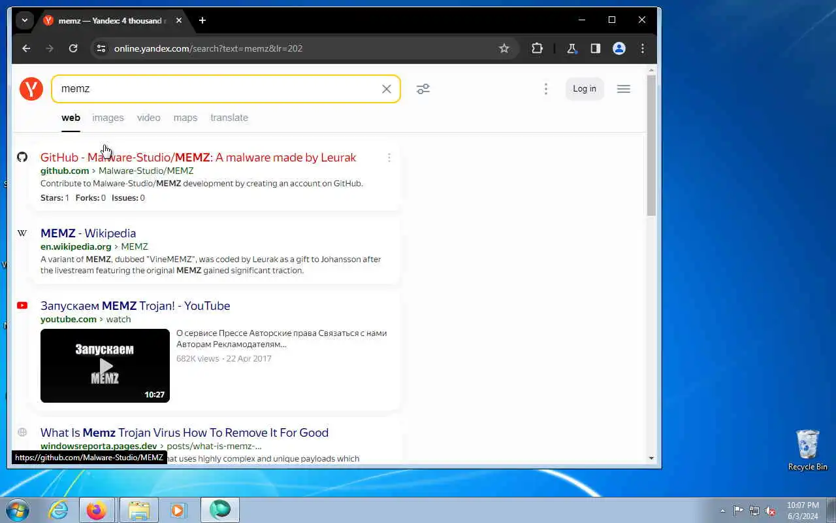Screen dimensions: 836x523
Task: Click youtube.com domain link
Action: pos(69,319)
